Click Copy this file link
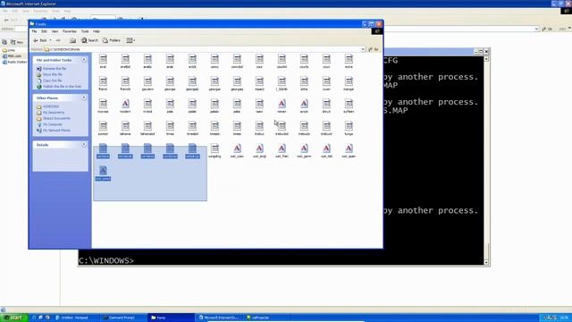The image size is (572, 322). coord(52,80)
